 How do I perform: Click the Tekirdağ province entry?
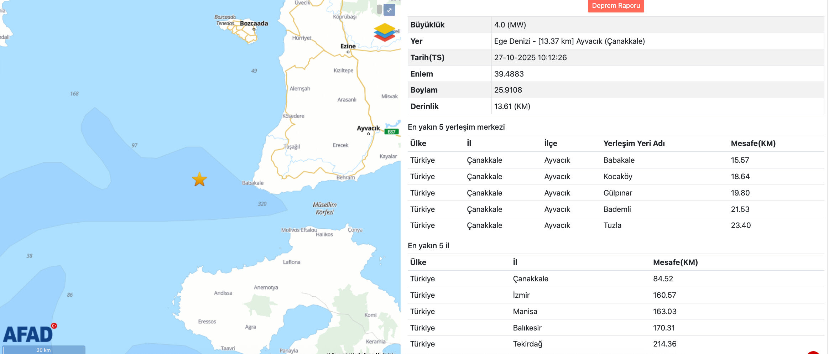527,344
